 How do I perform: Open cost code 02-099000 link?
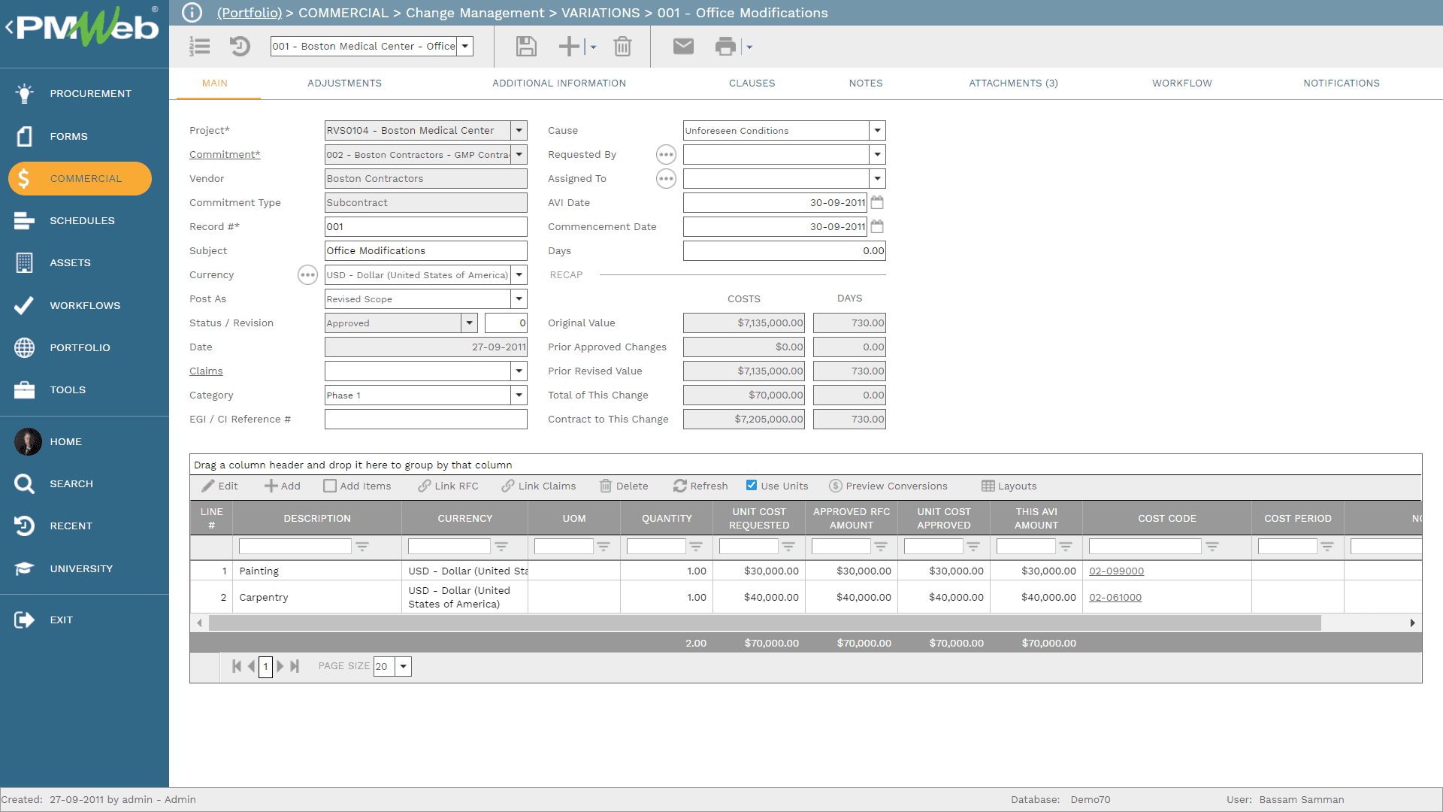point(1116,571)
